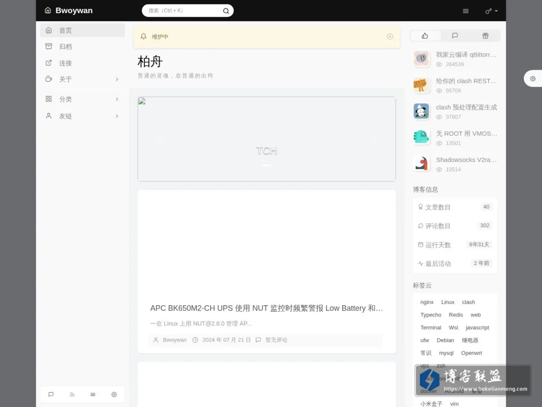This screenshot has width=542, height=407.
Task: Click the 运行天数 value 8年31天
Action: (479, 244)
